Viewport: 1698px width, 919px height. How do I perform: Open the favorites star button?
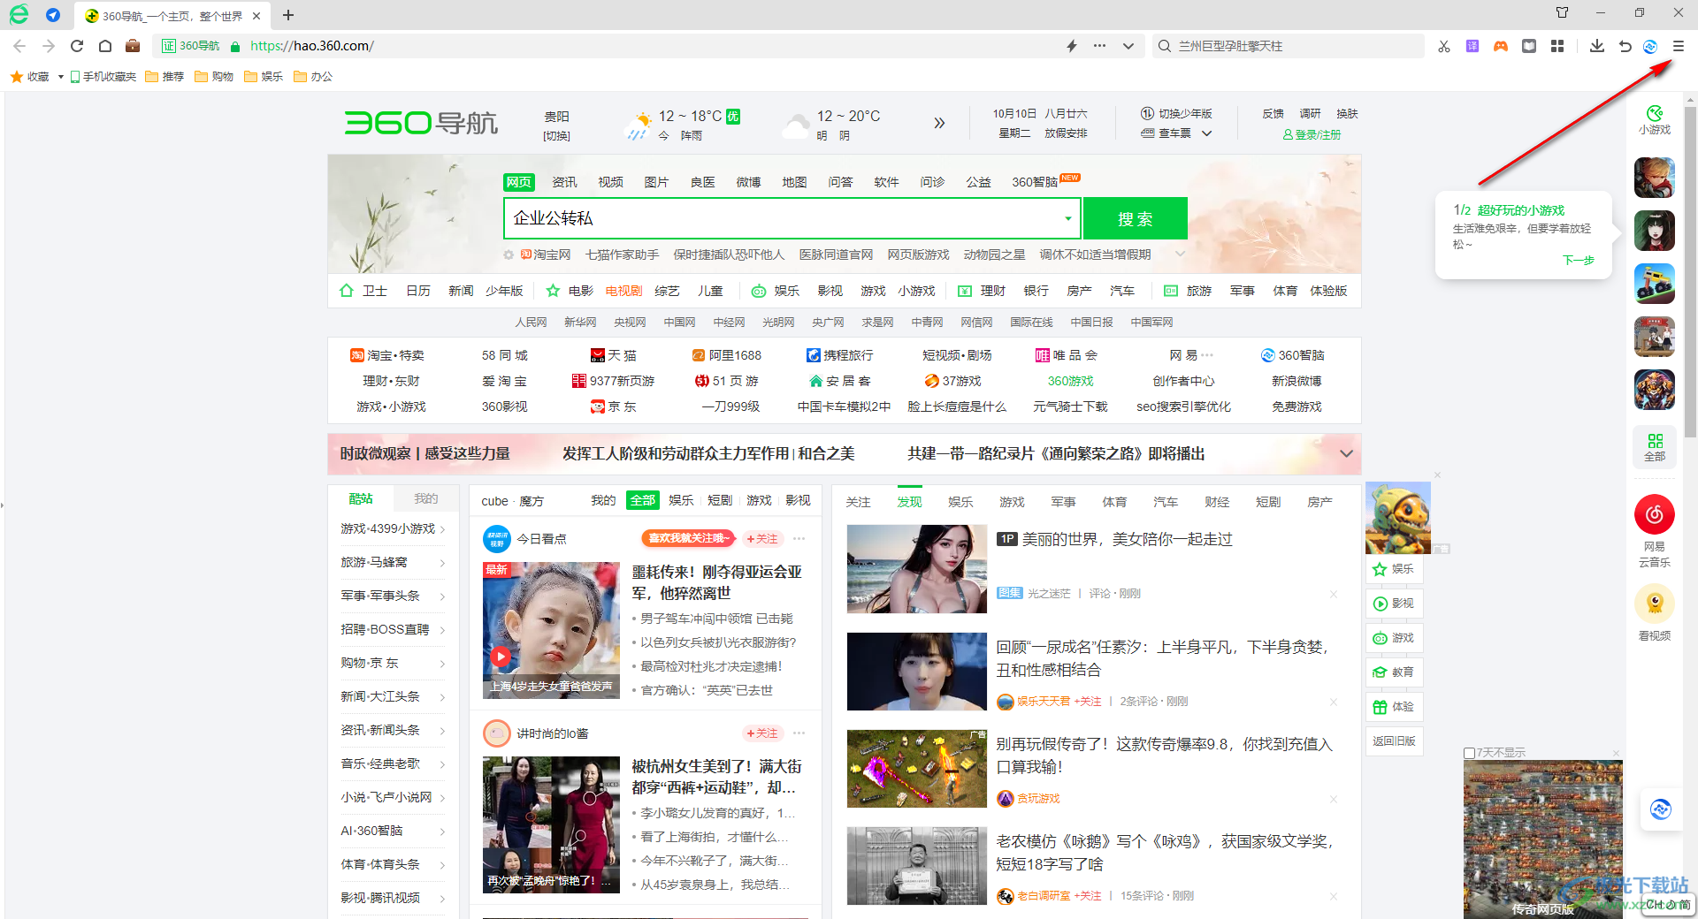click(x=30, y=77)
